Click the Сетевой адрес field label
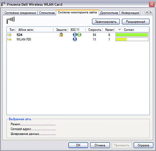This screenshot has width=156, height=151. click(21, 129)
